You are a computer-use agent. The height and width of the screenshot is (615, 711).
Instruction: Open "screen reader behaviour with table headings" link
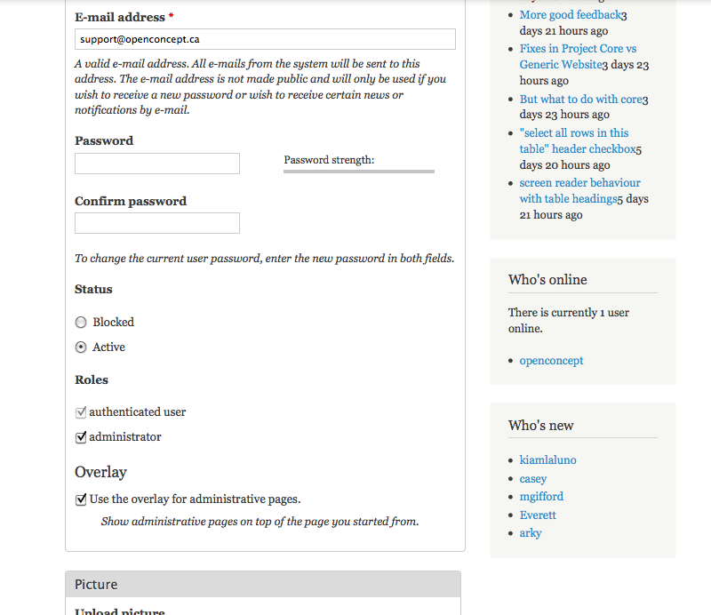pyautogui.click(x=579, y=183)
